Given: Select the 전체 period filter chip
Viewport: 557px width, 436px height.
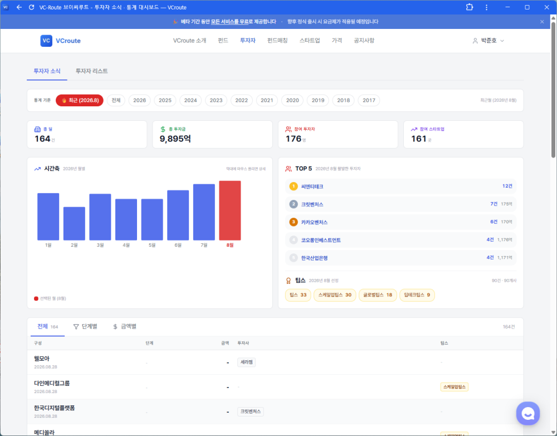Looking at the screenshot, I should 116,100.
